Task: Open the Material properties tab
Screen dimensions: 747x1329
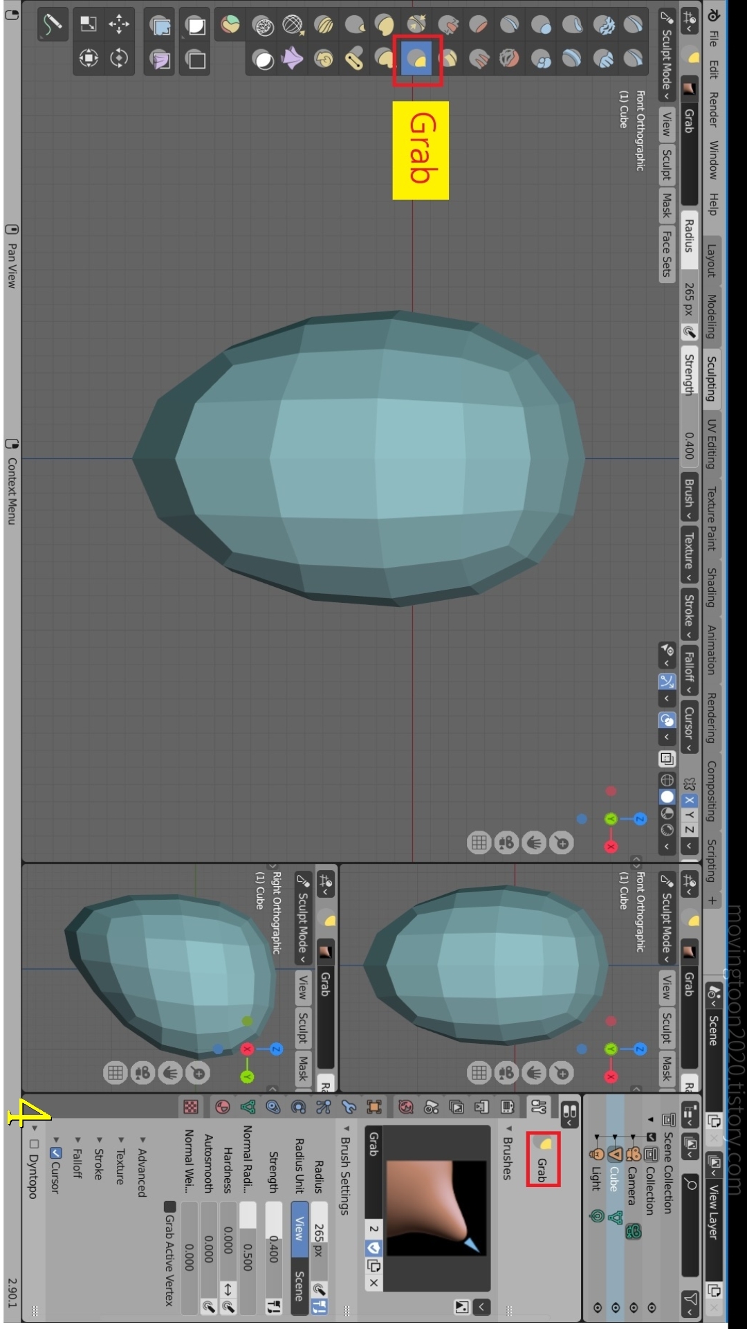Action: pos(222,1107)
